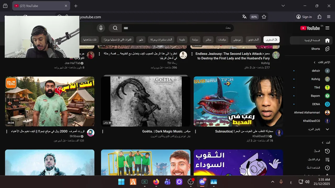Select the 'مباشر' filter chip
Screen dimensions: 335x188
(x=208, y=40)
